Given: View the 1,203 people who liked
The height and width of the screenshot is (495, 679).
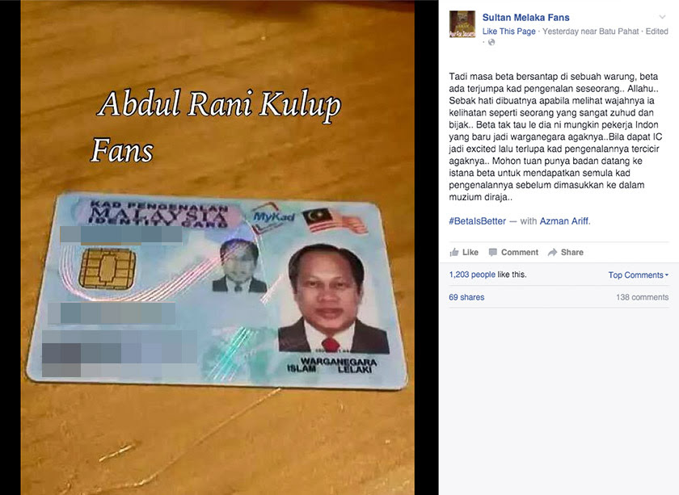Looking at the screenshot, I should [472, 275].
